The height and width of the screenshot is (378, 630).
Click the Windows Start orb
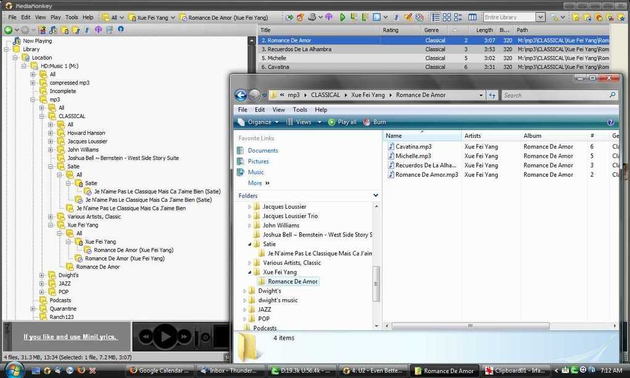click(14, 370)
